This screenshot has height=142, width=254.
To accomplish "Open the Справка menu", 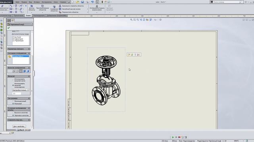I will pos(63,2).
